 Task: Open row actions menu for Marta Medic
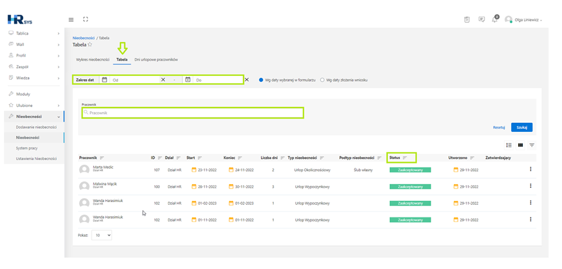pyautogui.click(x=531, y=169)
